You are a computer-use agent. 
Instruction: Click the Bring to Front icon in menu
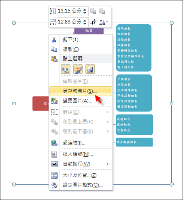click(x=54, y=122)
